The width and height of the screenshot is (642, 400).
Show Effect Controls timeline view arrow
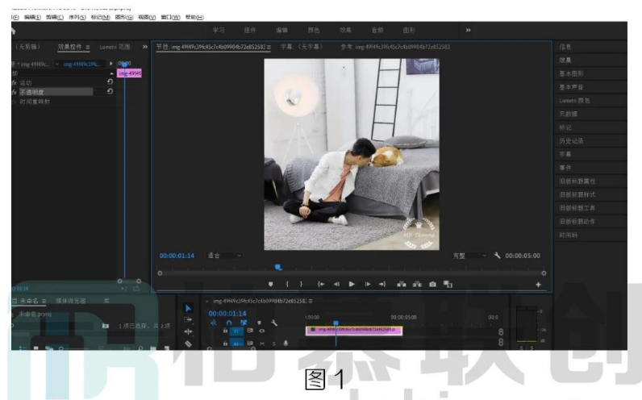tap(111, 64)
